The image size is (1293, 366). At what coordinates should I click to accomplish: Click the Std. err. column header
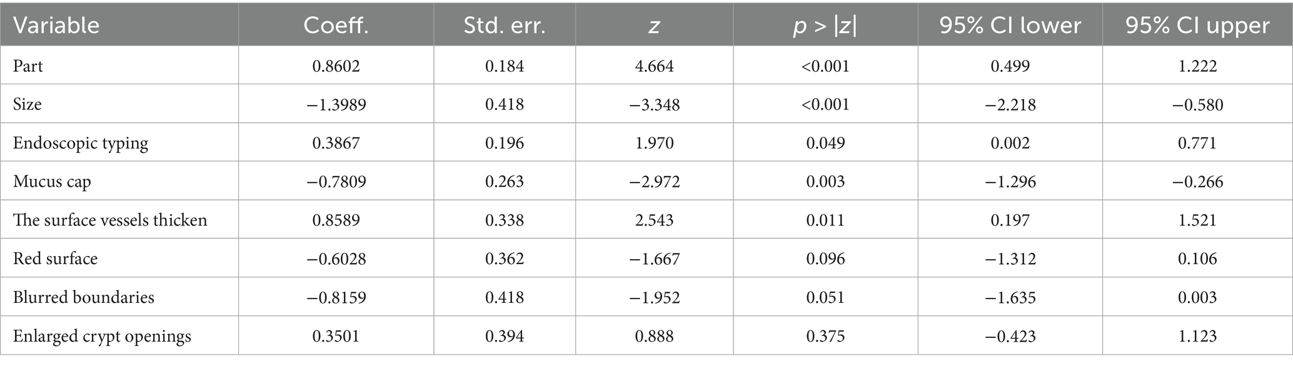tap(505, 26)
